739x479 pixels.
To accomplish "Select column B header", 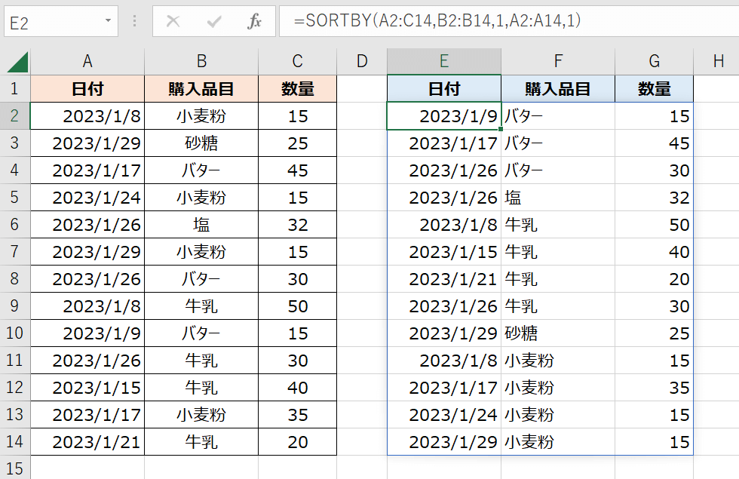I will pyautogui.click(x=201, y=62).
